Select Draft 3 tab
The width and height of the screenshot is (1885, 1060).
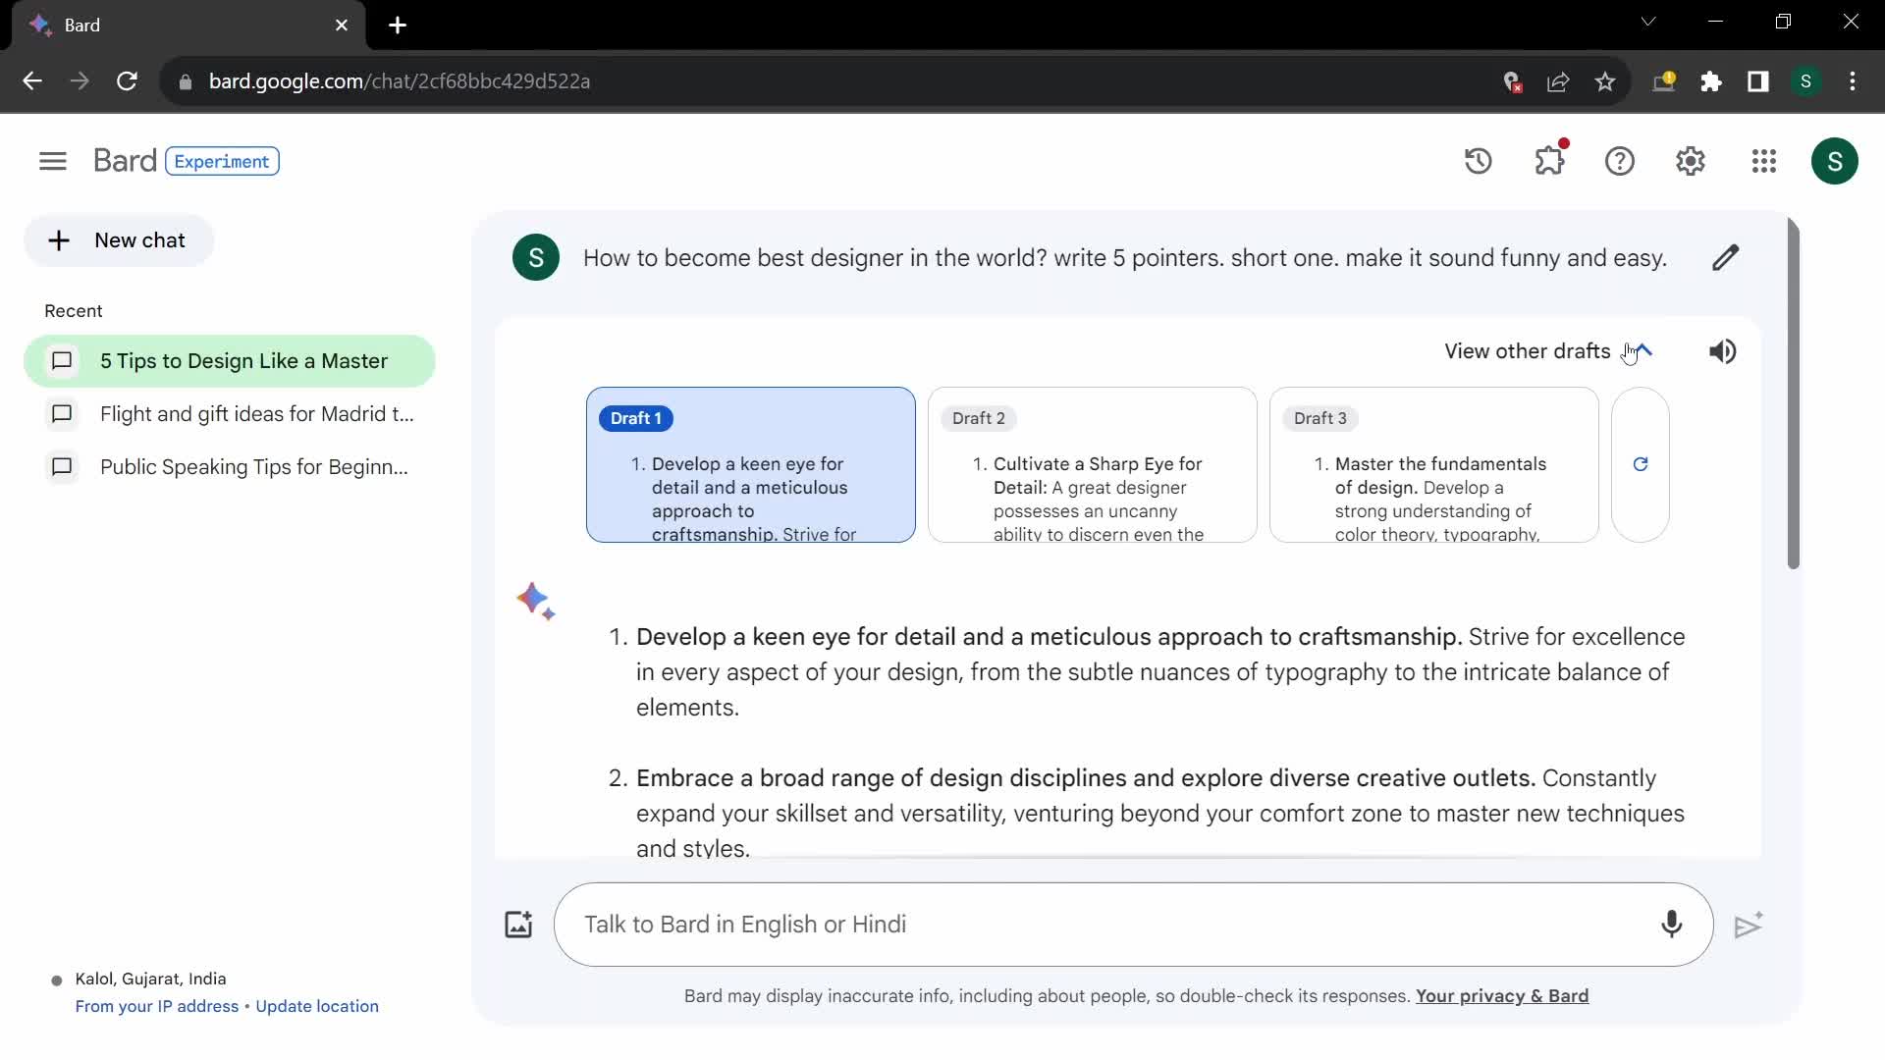coord(1320,417)
